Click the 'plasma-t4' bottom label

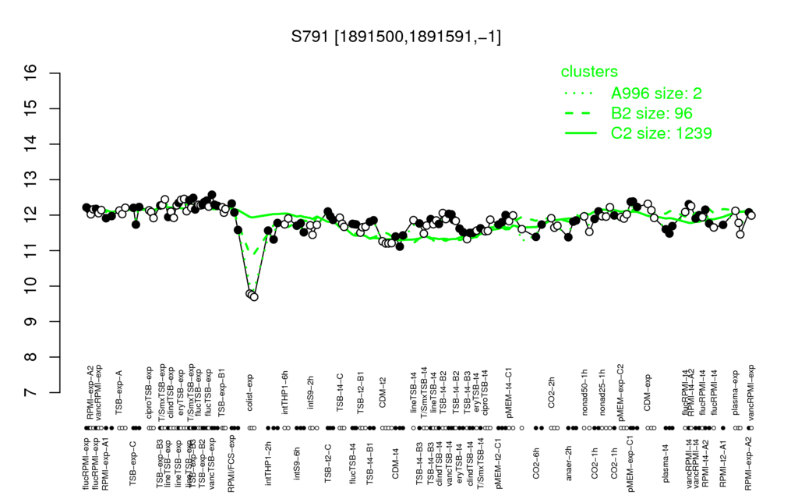666,462
